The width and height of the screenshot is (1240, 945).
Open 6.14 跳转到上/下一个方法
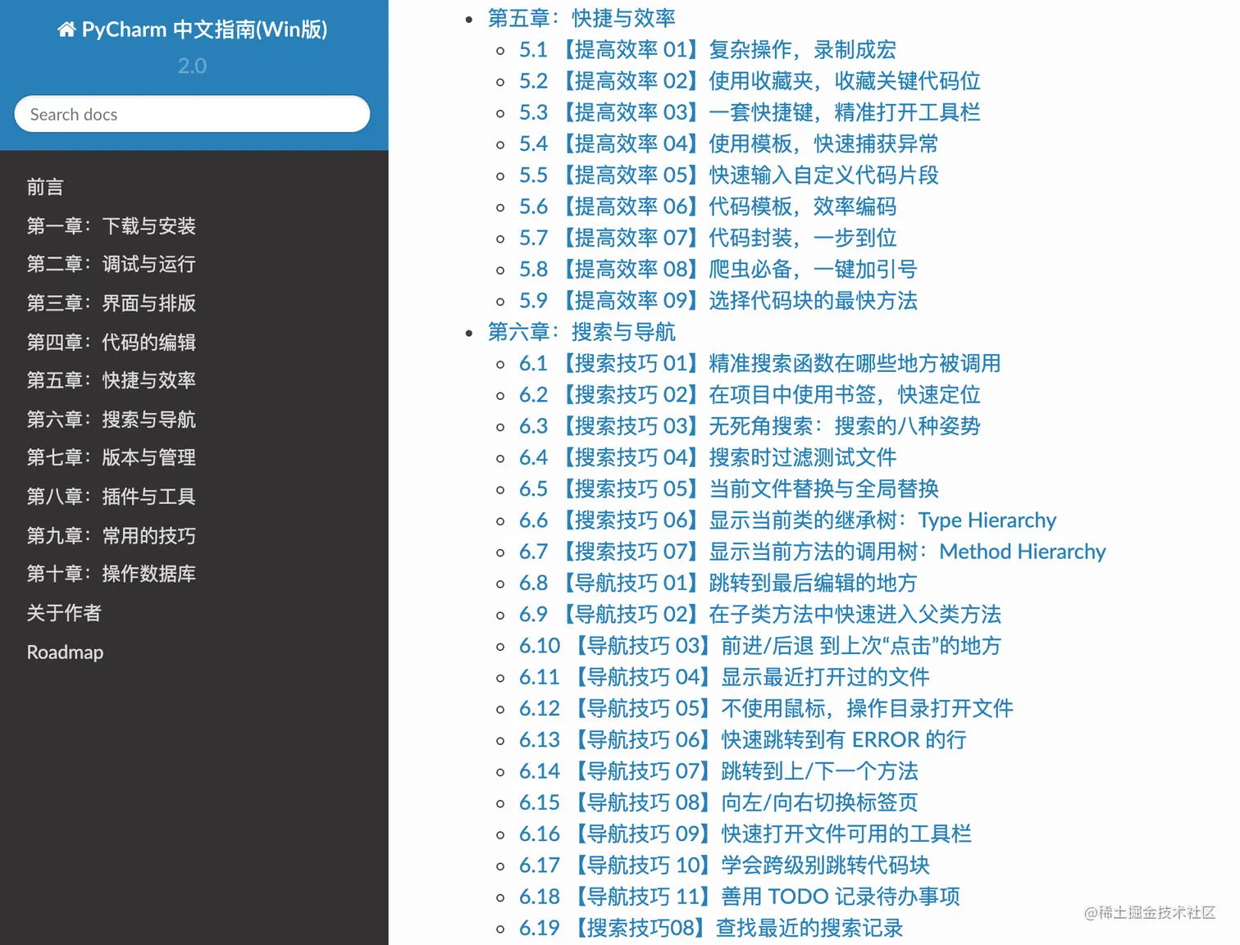719,771
